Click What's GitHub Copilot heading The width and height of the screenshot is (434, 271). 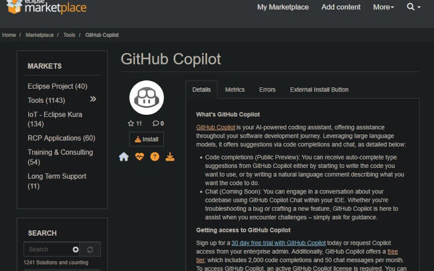228,114
